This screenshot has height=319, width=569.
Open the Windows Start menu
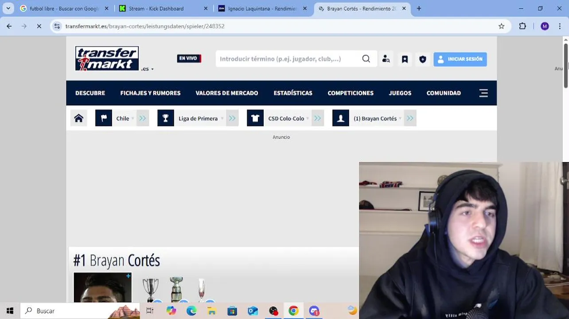click(x=10, y=311)
